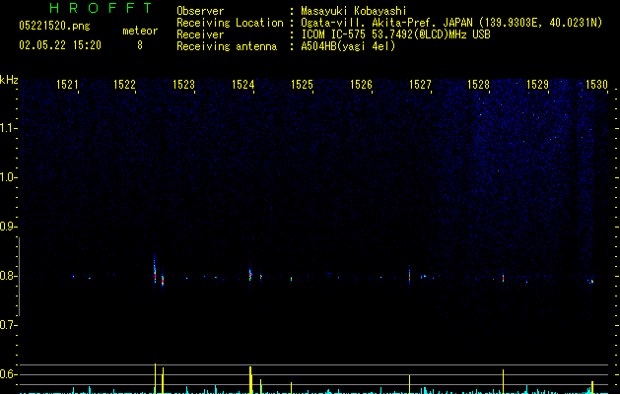The width and height of the screenshot is (620, 394).
Task: Click the observer name Masayuki Kobayashi
Action: point(354,11)
